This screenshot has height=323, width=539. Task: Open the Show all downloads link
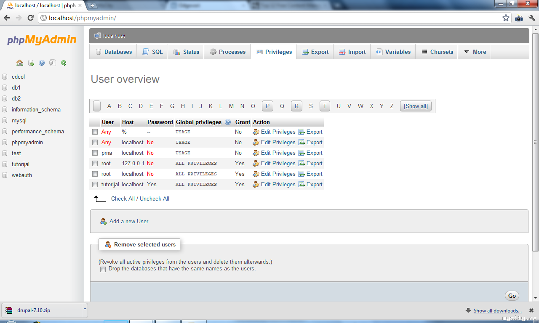tap(498, 311)
